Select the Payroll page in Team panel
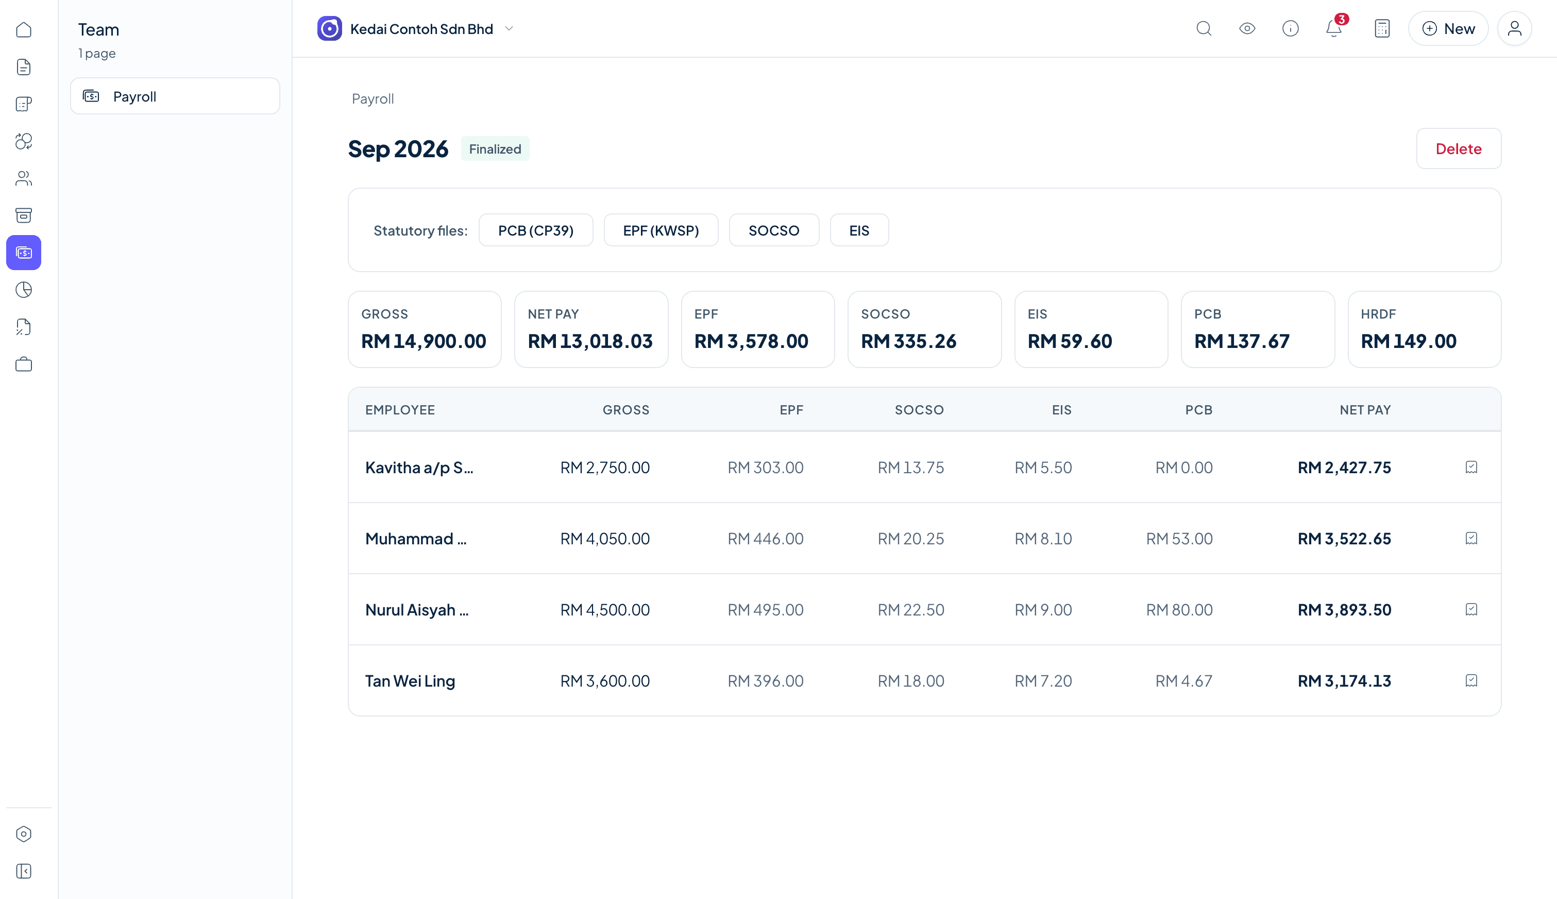 pos(175,96)
